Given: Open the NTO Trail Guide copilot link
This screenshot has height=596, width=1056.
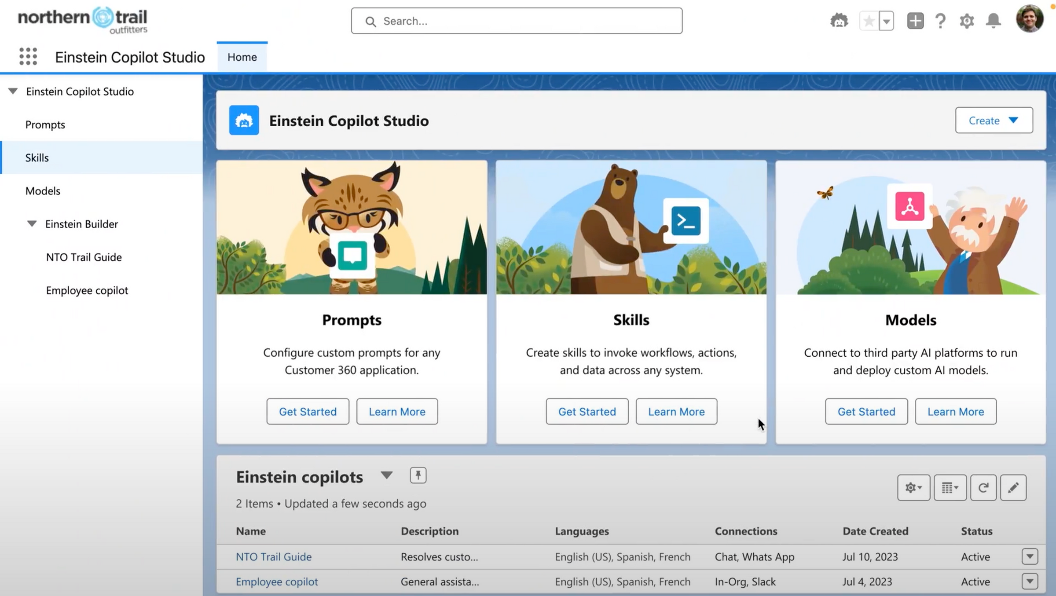Looking at the screenshot, I should click(274, 556).
